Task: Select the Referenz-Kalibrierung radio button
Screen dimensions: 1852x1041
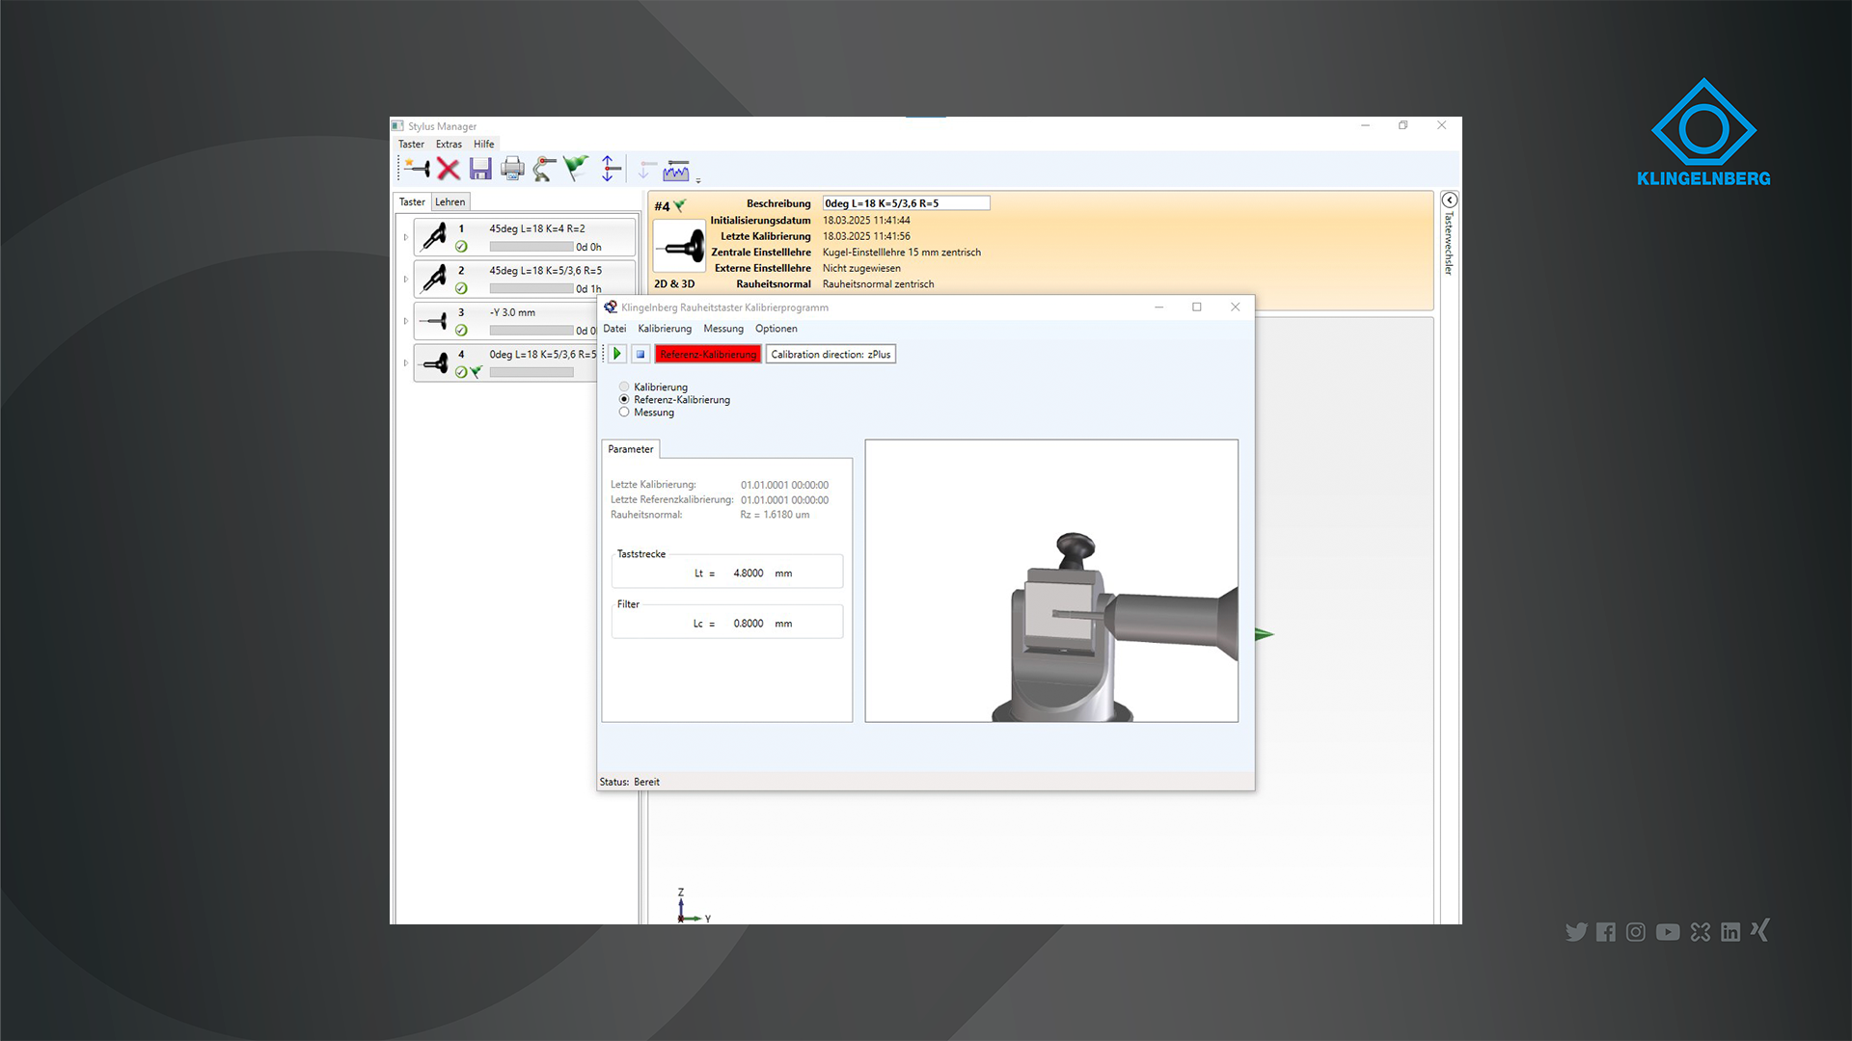Action: point(624,399)
